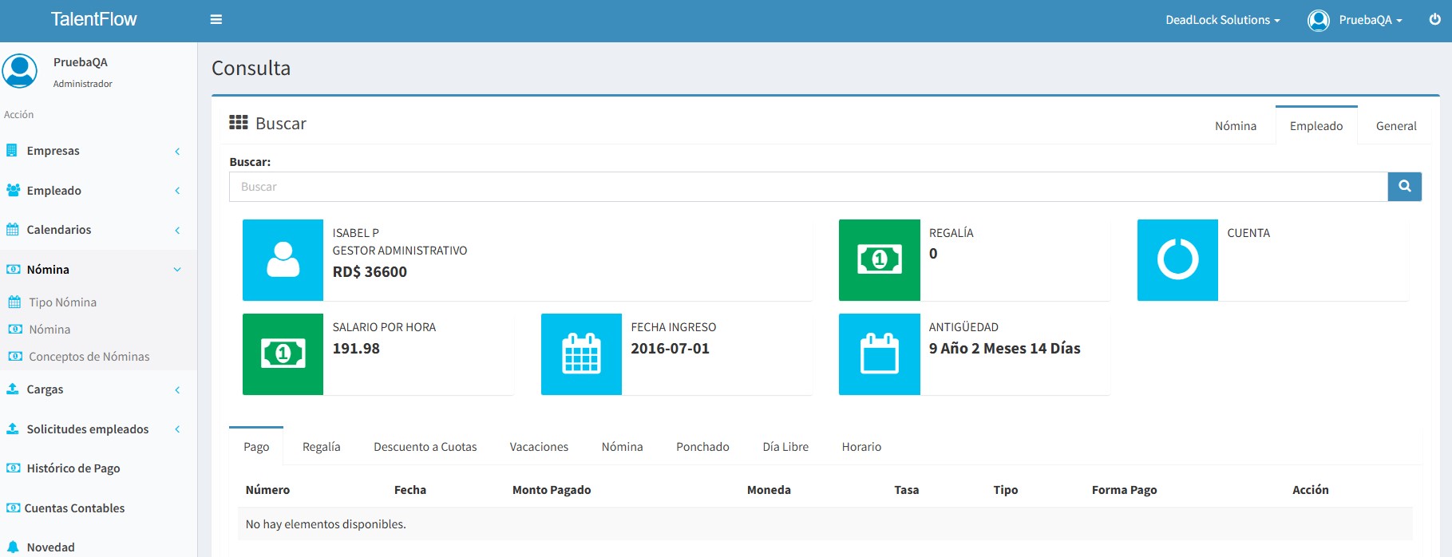Viewport: 1452px width, 557px height.
Task: Click the Monto Pagado column header
Action: pyautogui.click(x=552, y=489)
